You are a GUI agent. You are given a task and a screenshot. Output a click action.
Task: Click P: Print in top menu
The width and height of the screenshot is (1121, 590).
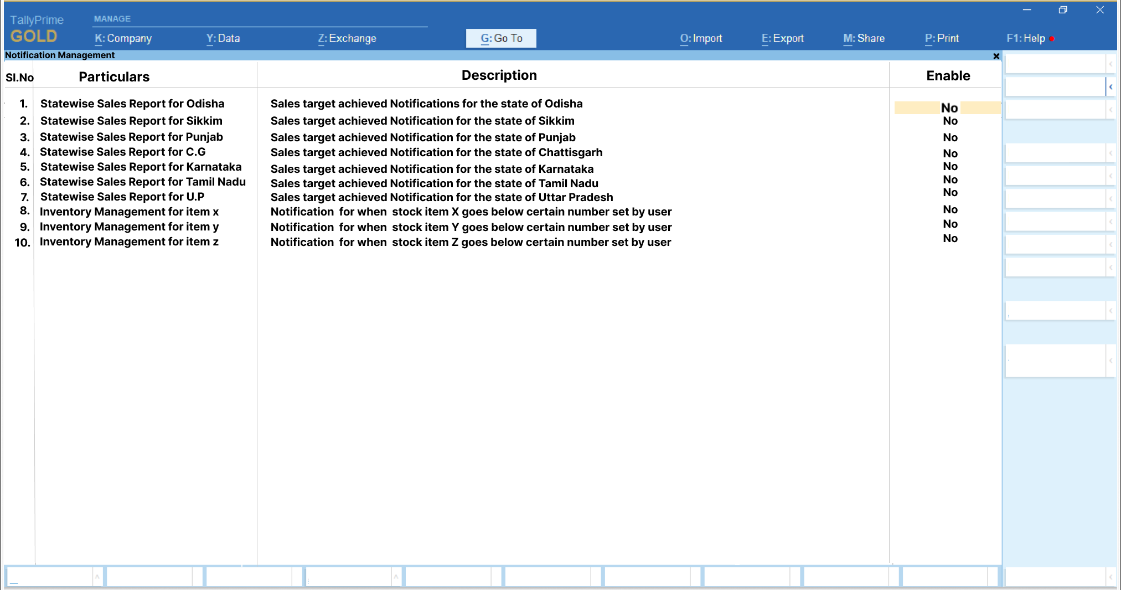coord(942,38)
